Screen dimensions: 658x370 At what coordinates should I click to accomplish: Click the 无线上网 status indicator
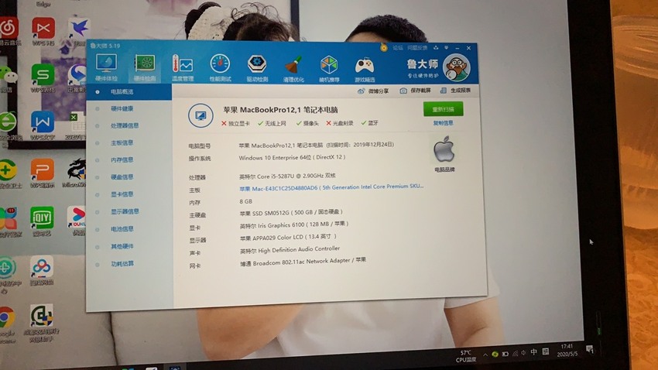click(x=272, y=124)
